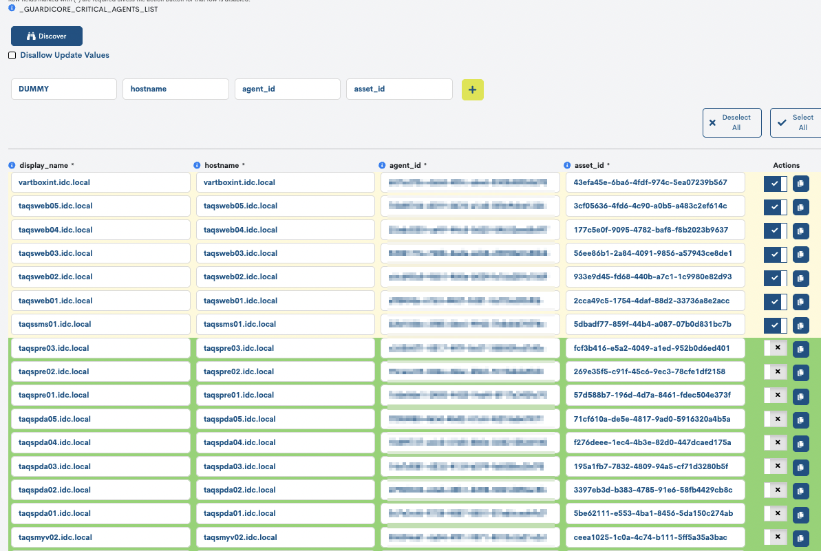Click info icon beside asset_id header

[568, 166]
